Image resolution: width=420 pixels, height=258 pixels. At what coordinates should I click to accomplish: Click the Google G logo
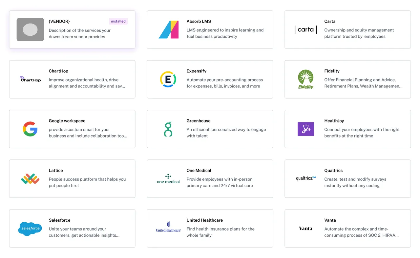[x=30, y=129]
